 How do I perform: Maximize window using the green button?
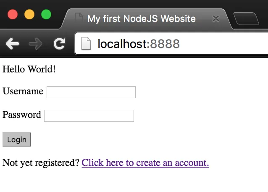46,14
